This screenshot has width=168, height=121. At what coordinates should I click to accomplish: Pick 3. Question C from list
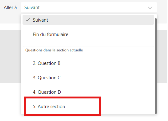[x=88, y=78]
